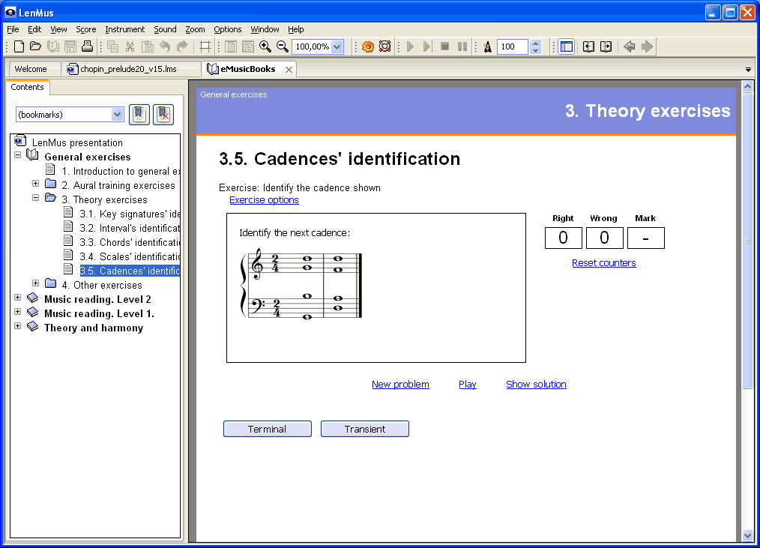Click the Exercise options link

coord(264,200)
